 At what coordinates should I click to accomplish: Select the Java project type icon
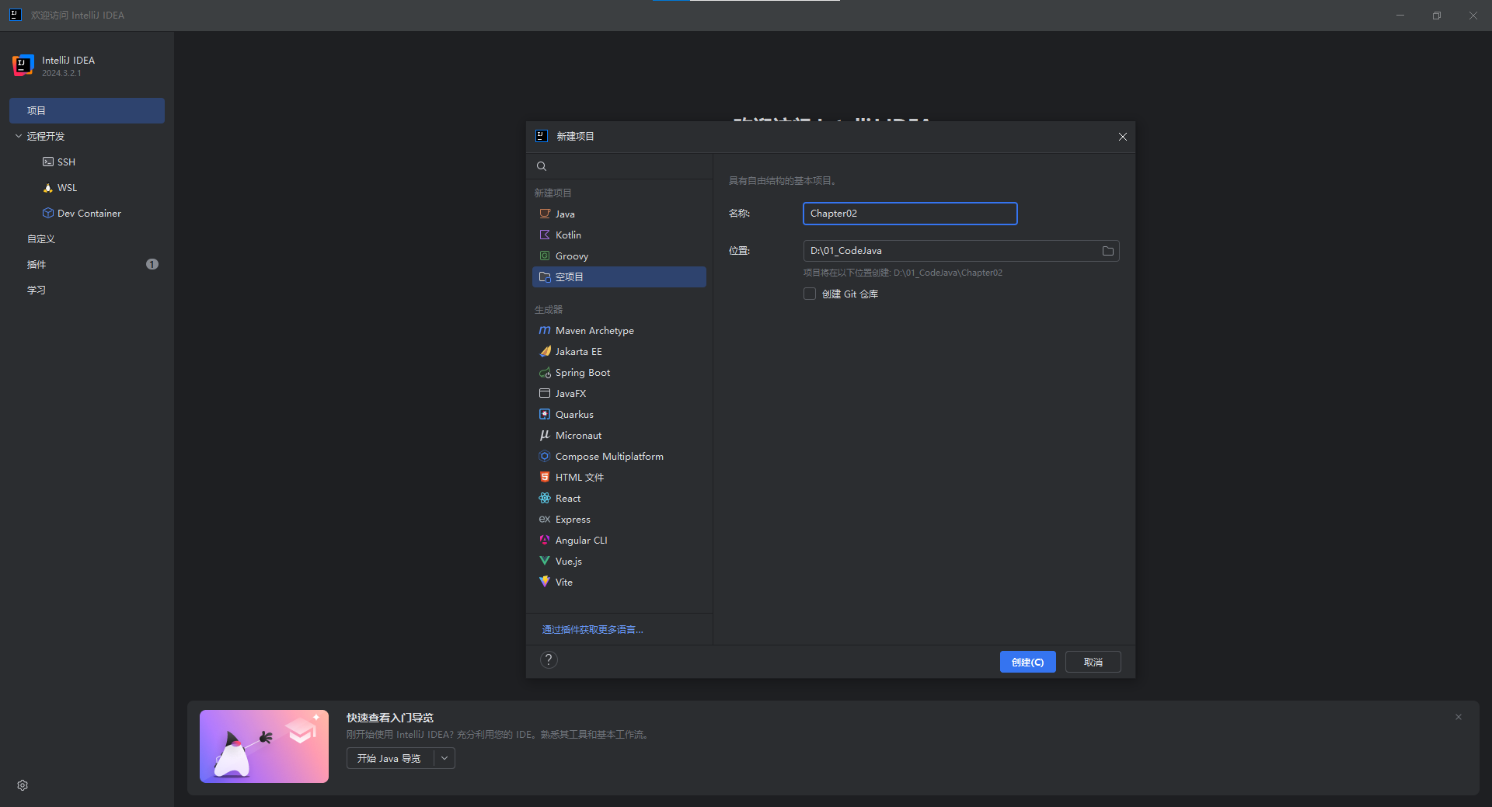[x=545, y=214]
